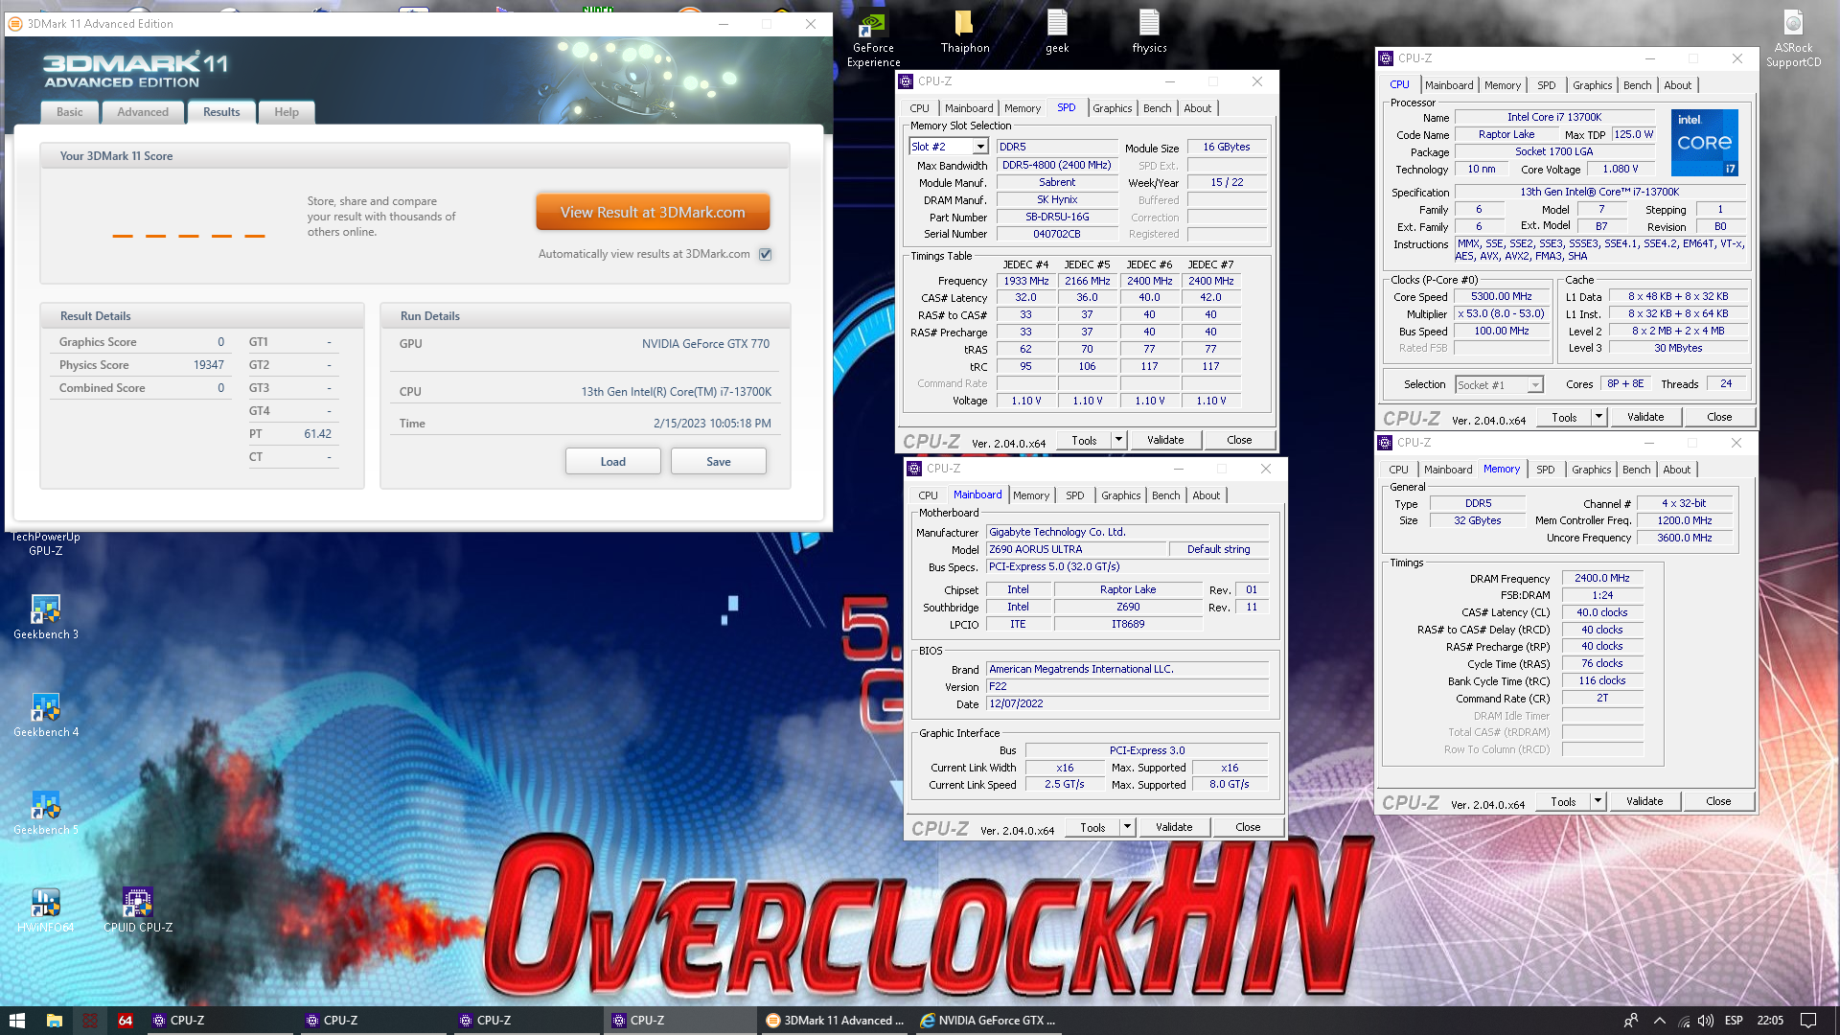Launch HWiNFO64 desktop shortcut
Image resolution: width=1840 pixels, height=1035 pixels.
45,910
